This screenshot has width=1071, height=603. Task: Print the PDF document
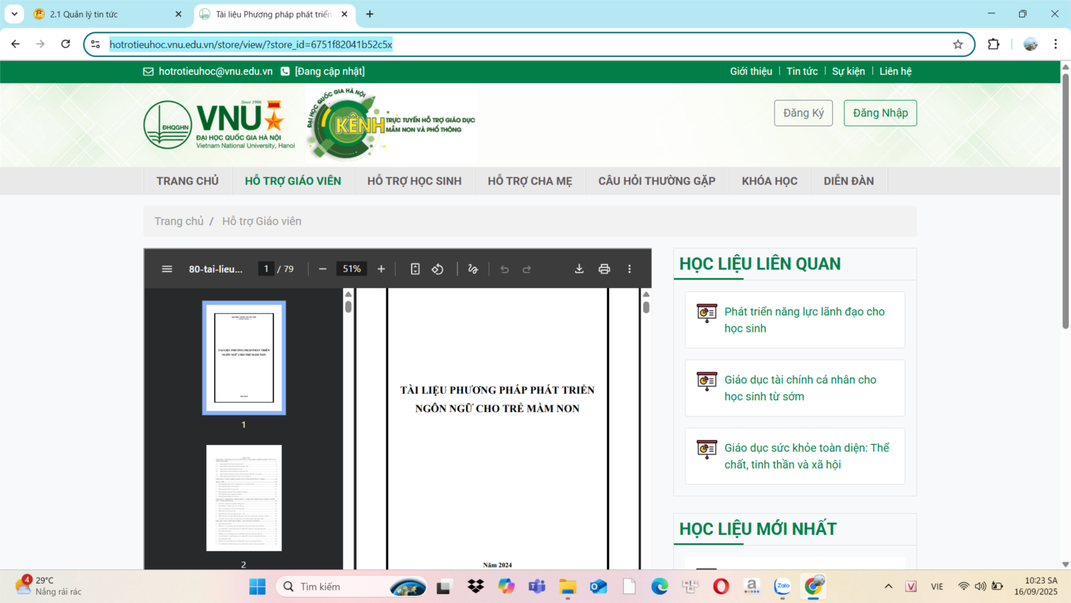604,269
